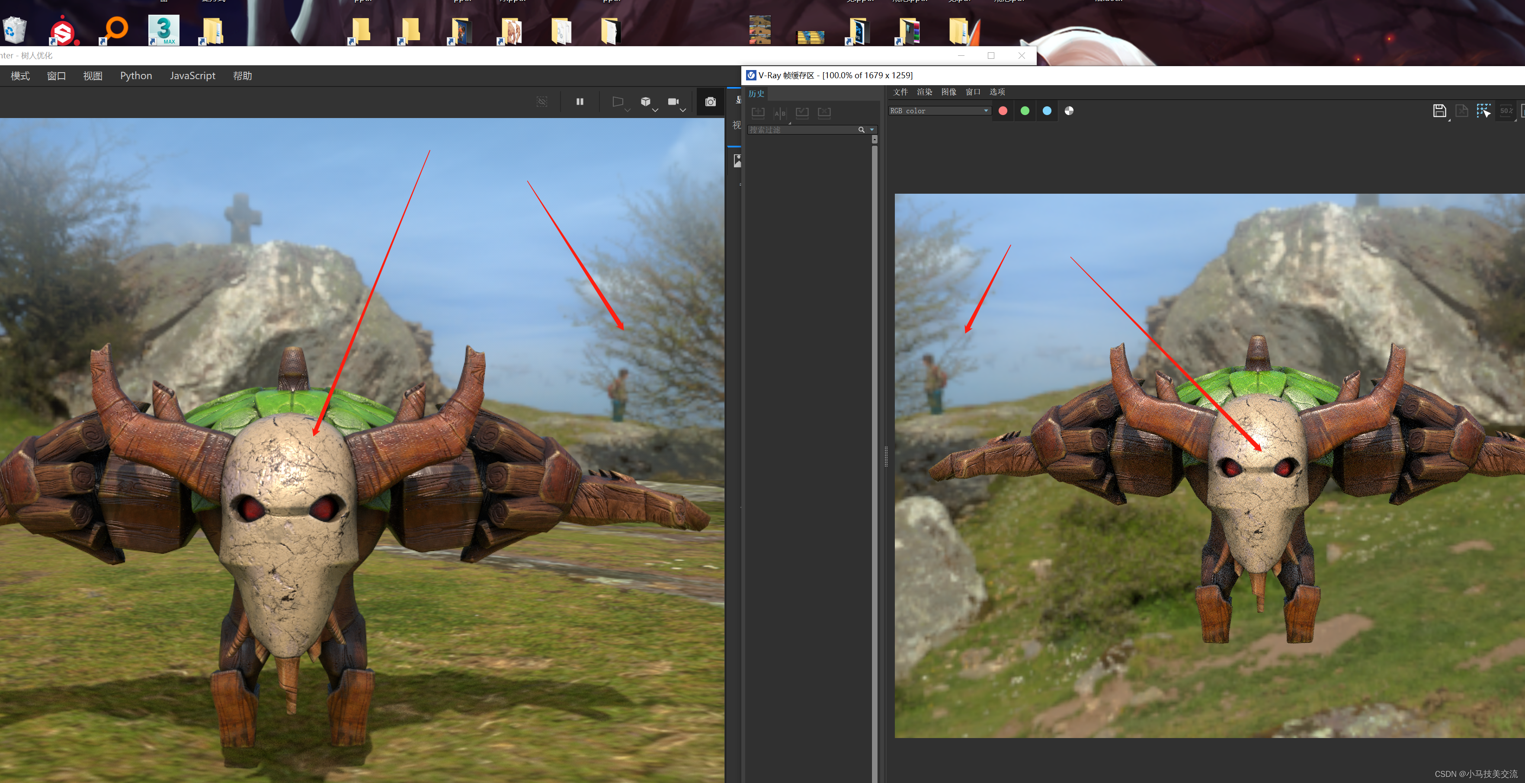Pause the viewport rendering
The width and height of the screenshot is (1525, 783).
click(580, 102)
